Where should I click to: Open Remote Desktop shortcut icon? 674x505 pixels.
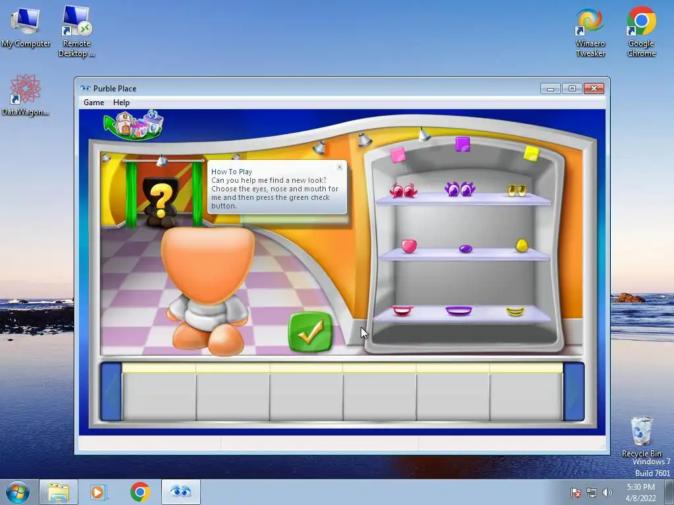pos(76,32)
